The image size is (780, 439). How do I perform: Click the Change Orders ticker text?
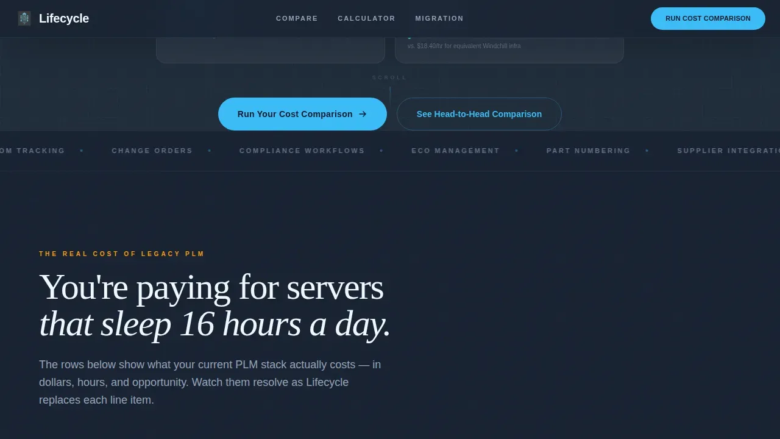[152, 151]
